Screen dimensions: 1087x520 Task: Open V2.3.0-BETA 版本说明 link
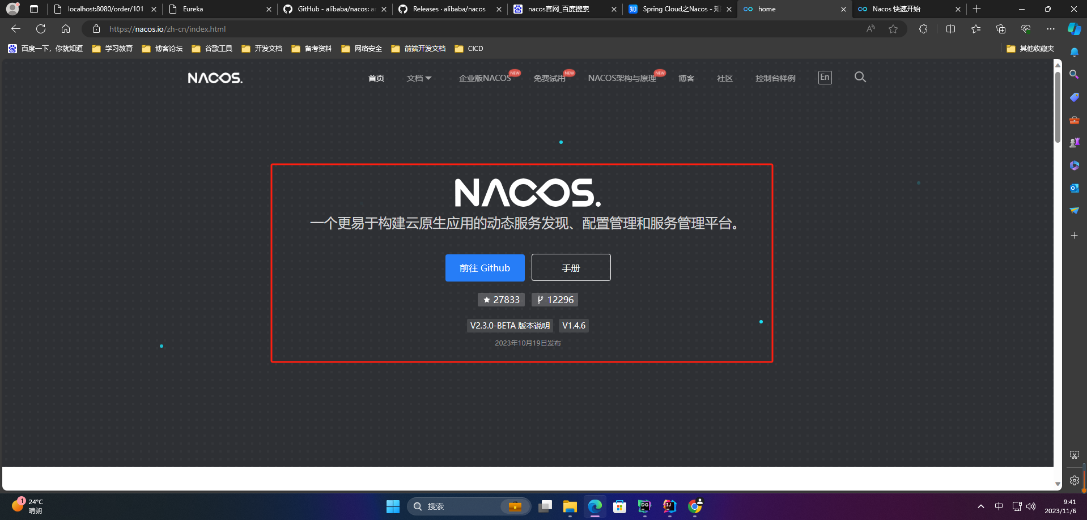point(510,326)
